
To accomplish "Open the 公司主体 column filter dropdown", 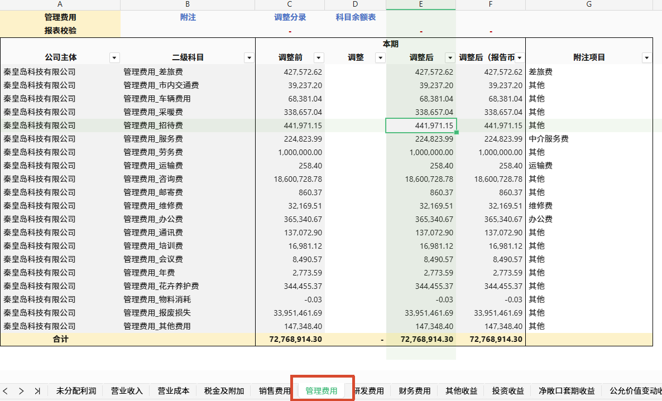I will (x=114, y=58).
